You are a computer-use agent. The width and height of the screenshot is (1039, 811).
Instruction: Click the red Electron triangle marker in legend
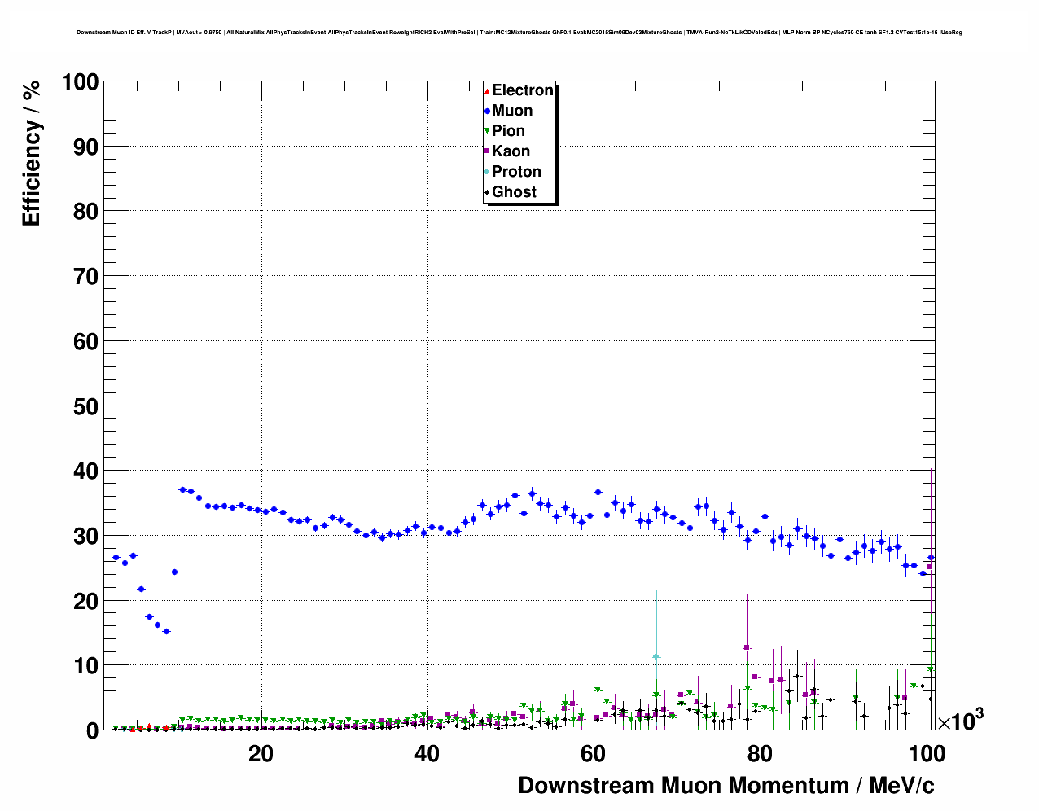click(487, 90)
